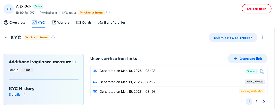Open the three-dot KYC options menu
The height and width of the screenshot is (109, 275).
point(262,37)
